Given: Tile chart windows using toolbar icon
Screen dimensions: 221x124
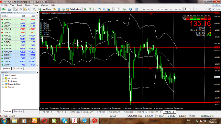Looking at the screenshot, I should tap(109, 9).
